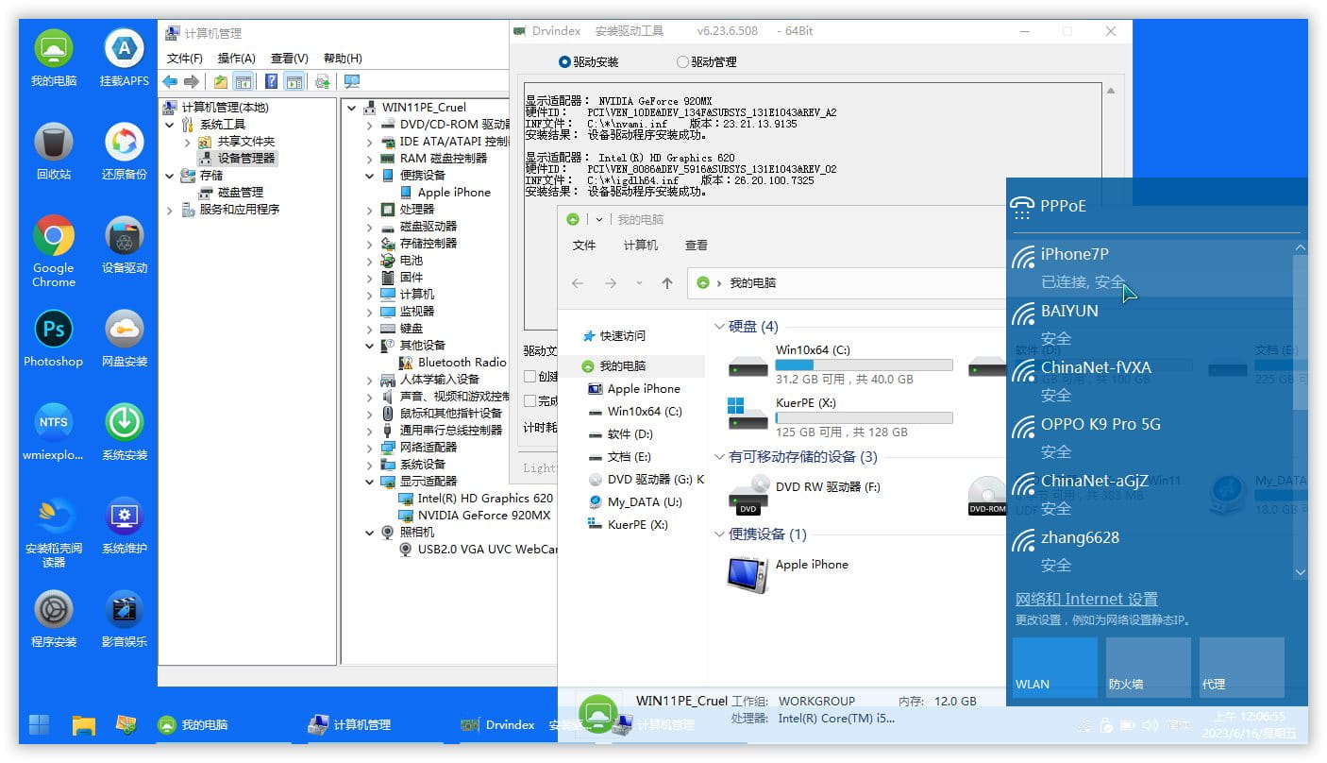Collapse the 显示适配器 node in Device Manager
Viewport: 1327px width, 763px height.
tap(369, 480)
